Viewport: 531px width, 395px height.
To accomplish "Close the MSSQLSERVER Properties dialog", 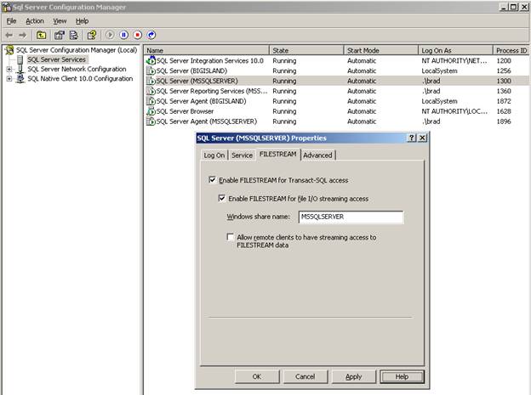I will (x=422, y=138).
